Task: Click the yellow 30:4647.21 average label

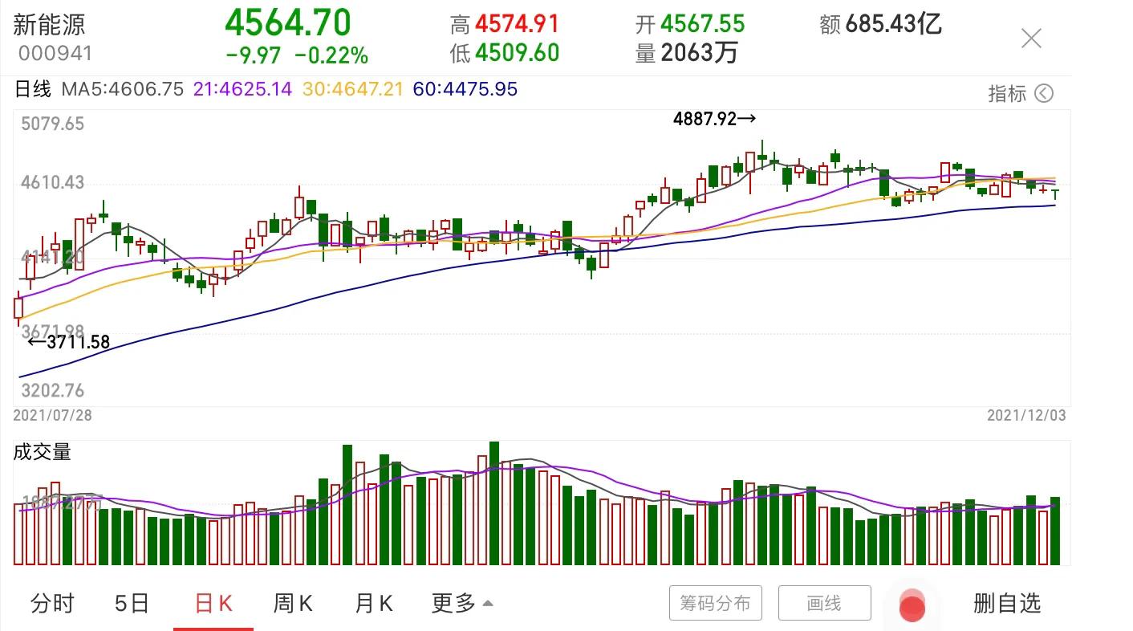Action: 352,89
